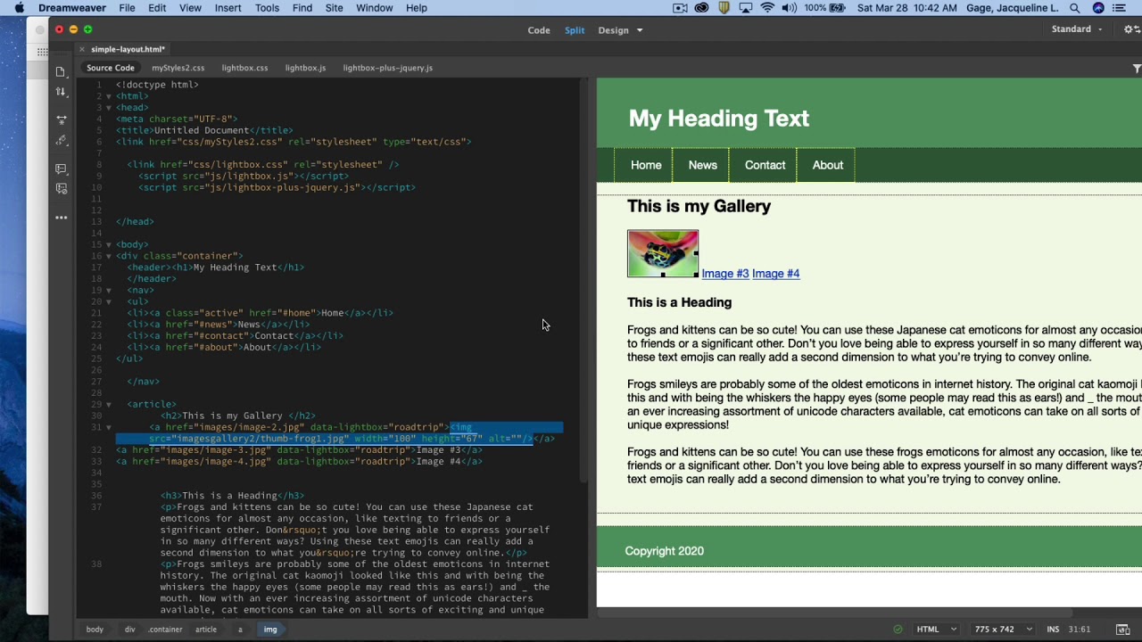Collapse the anchor tag on line 31
1142x642 pixels.
109,427
